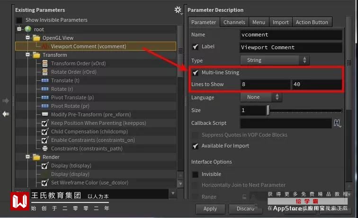This screenshot has height=218, width=358.
Task: Toggle Show Invisible Parameters checkbox
Action: (19, 20)
